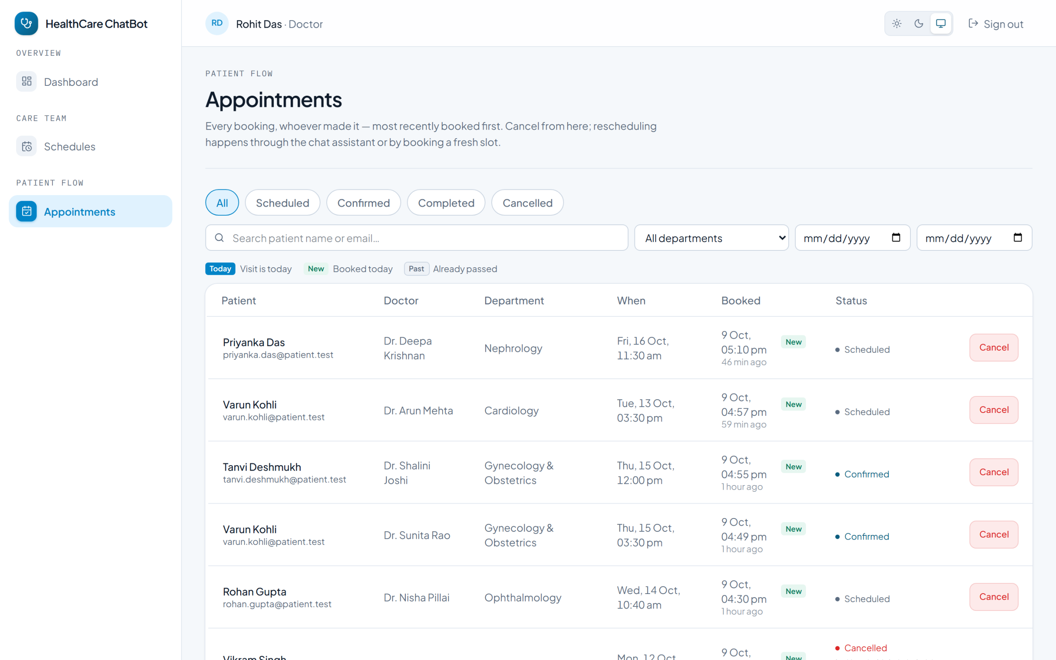Screen dimensions: 1056x660
Task: Cancel Tanvi Deshmukh's appointment
Action: 994,472
